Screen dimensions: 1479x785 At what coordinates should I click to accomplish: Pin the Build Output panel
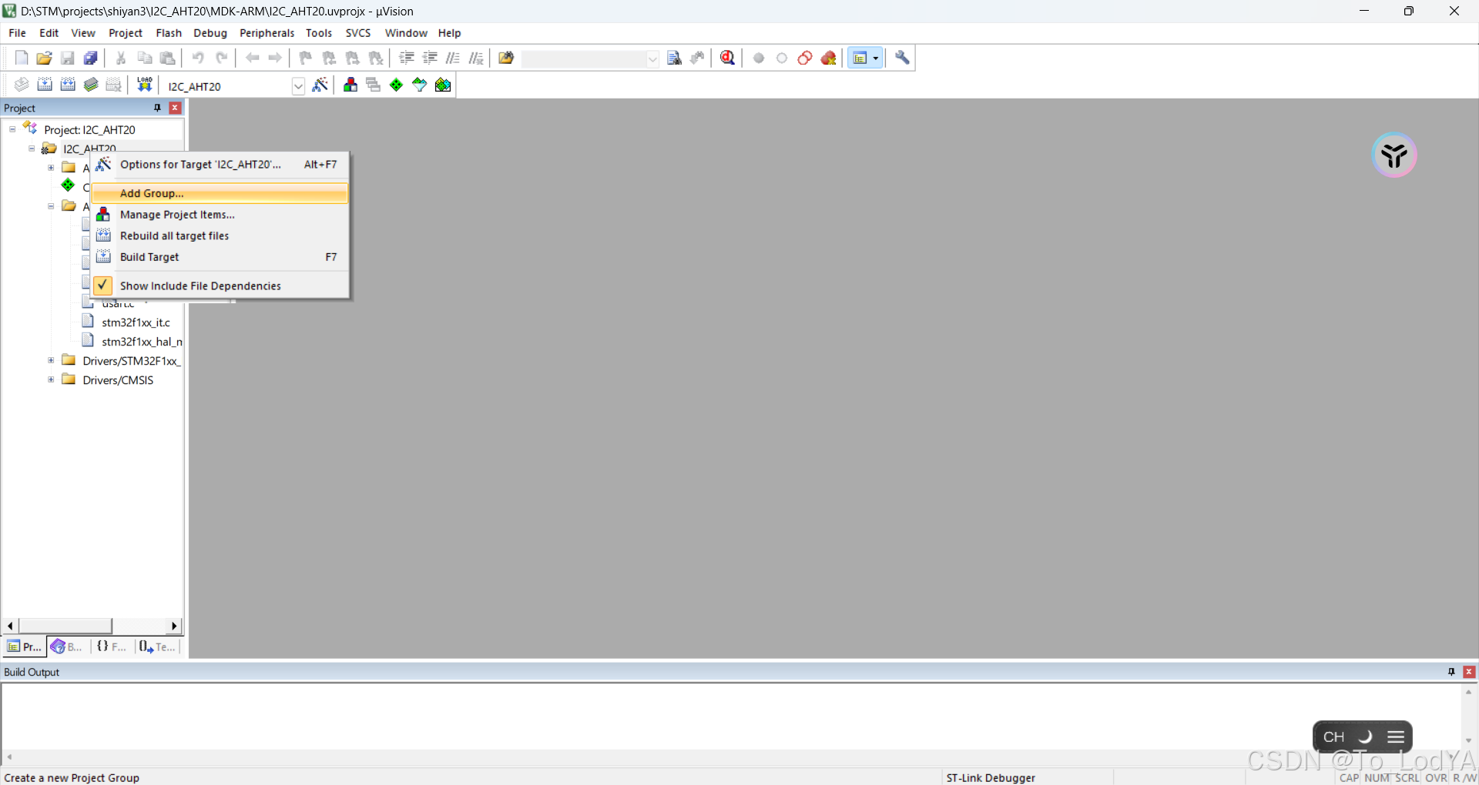tap(1451, 672)
